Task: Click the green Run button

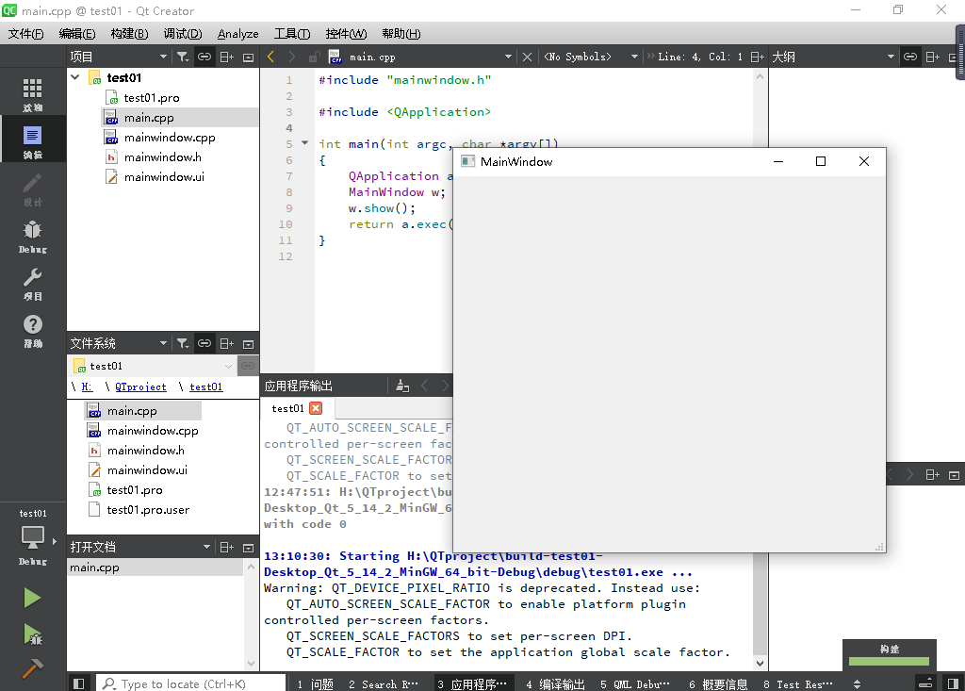Action: (x=32, y=598)
